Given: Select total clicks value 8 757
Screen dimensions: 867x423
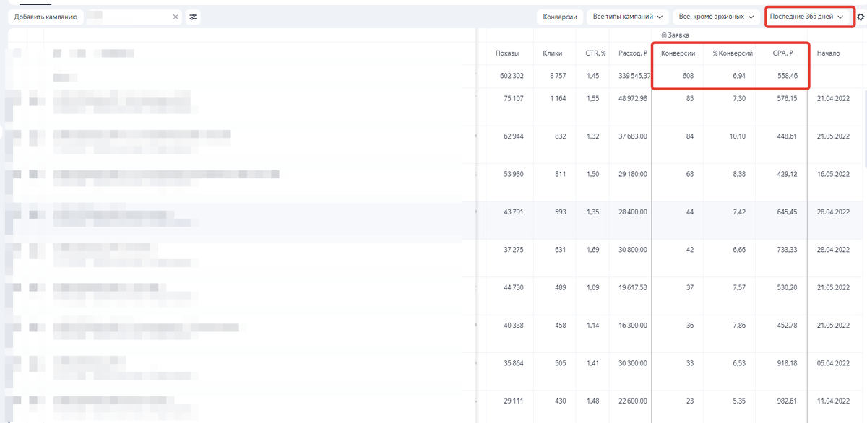Looking at the screenshot, I should [557, 75].
